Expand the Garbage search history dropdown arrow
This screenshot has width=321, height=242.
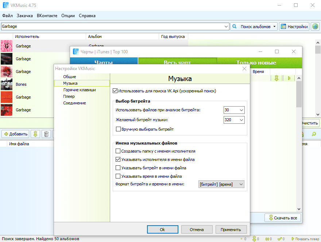click(x=226, y=26)
